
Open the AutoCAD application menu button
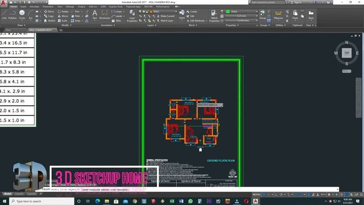[x=3, y=3]
